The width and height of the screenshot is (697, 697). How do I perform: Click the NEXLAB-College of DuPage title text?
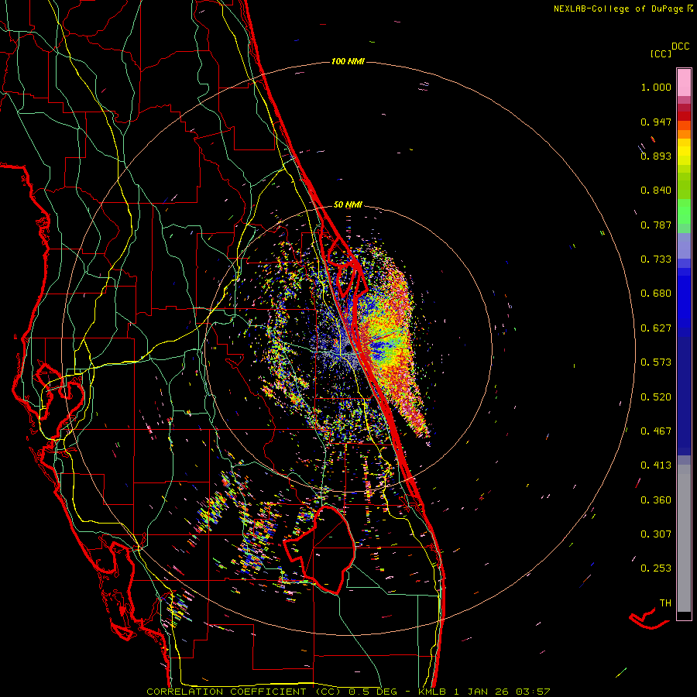click(618, 9)
